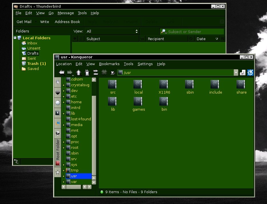The width and height of the screenshot is (267, 204).
Task: Open Konqueror's Bookmarks menu
Action: pyautogui.click(x=109, y=64)
